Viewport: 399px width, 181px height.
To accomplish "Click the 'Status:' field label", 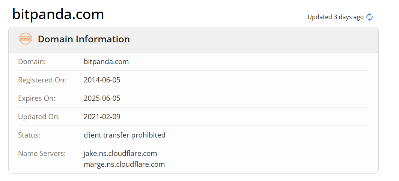I will point(29,135).
